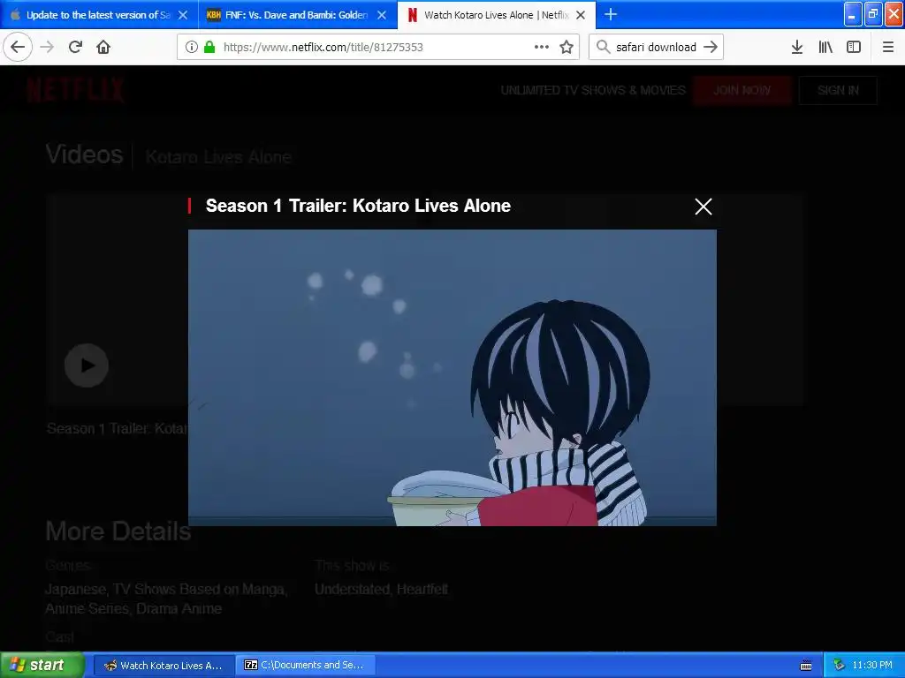Click the on-screen keyboard tray icon

click(x=806, y=666)
